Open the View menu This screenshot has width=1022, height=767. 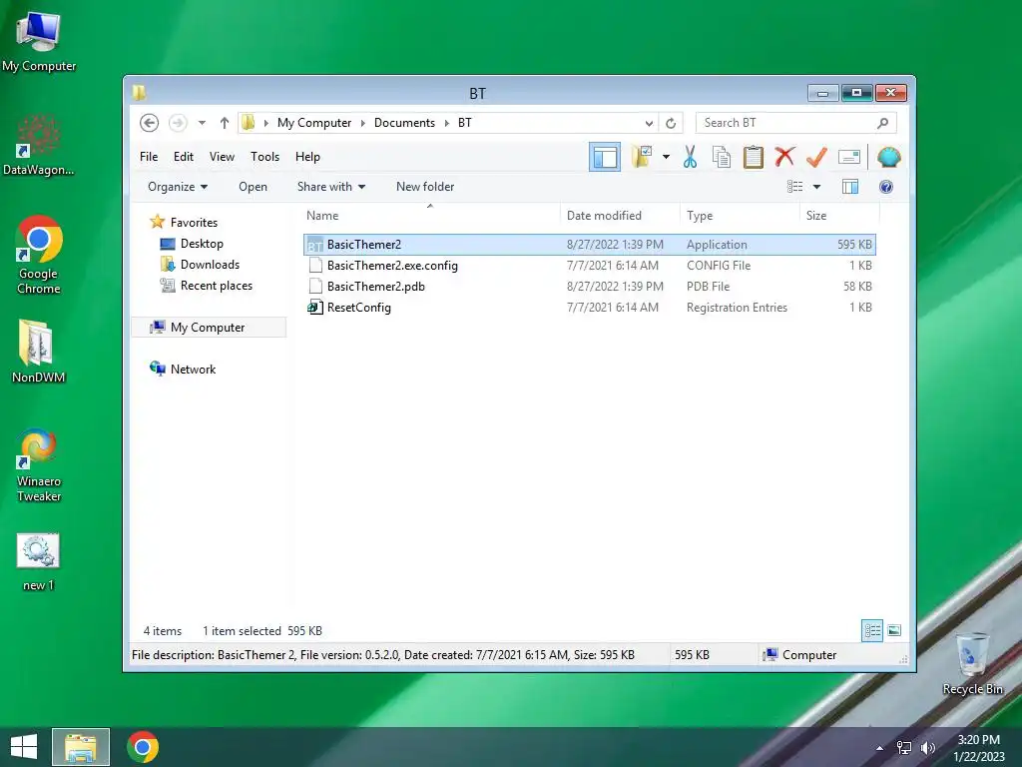(222, 157)
